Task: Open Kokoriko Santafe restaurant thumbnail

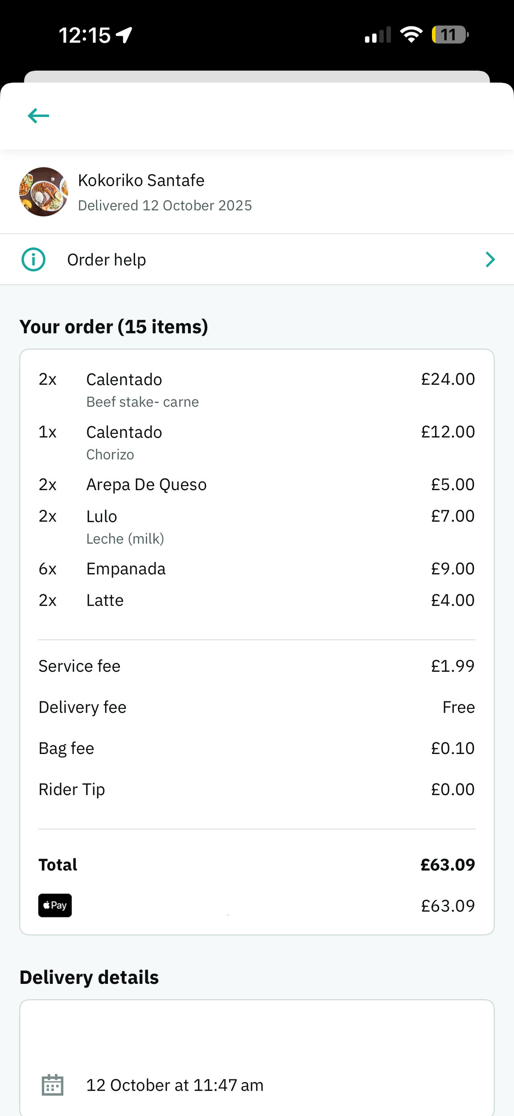Action: point(44,192)
